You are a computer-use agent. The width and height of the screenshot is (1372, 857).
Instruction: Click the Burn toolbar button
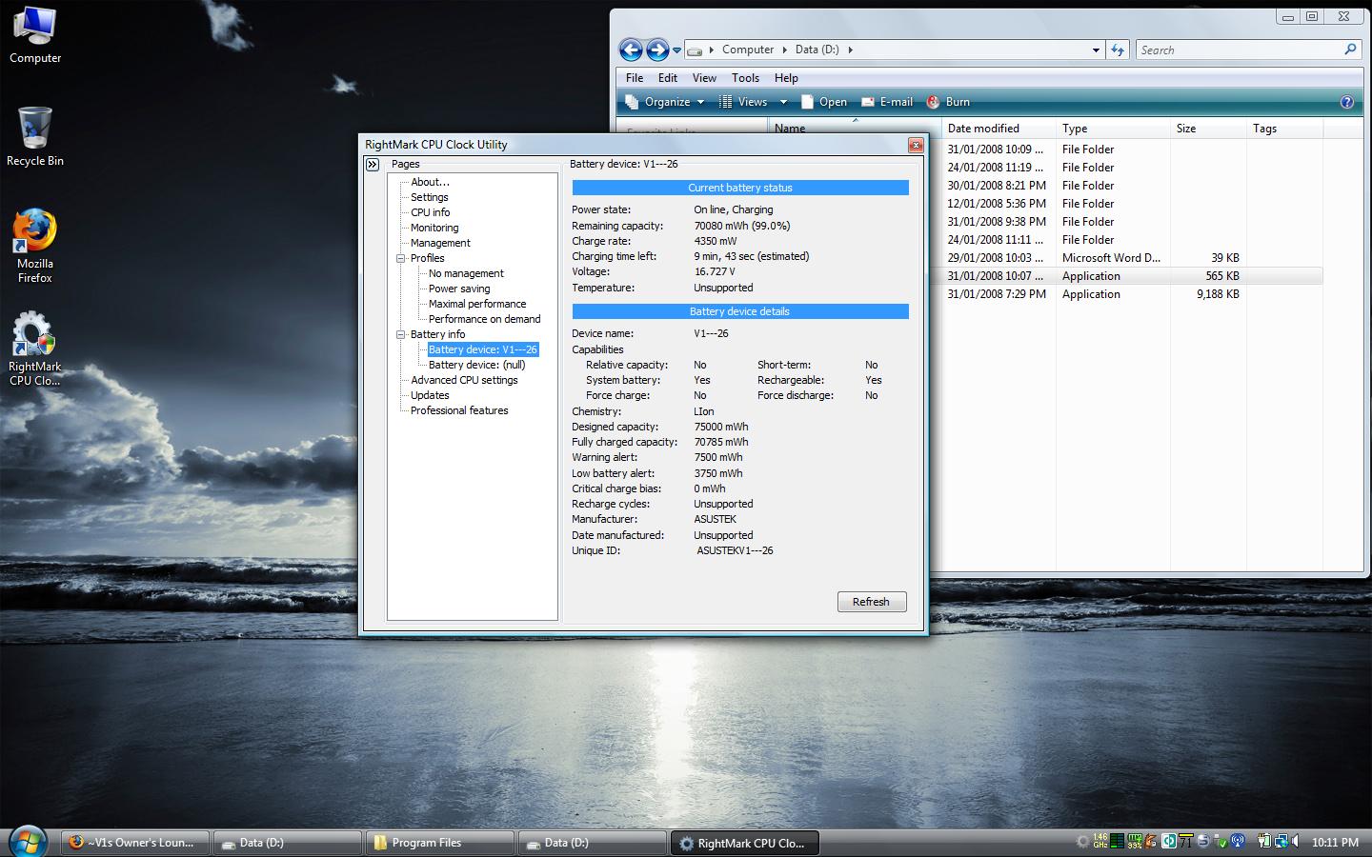(948, 102)
